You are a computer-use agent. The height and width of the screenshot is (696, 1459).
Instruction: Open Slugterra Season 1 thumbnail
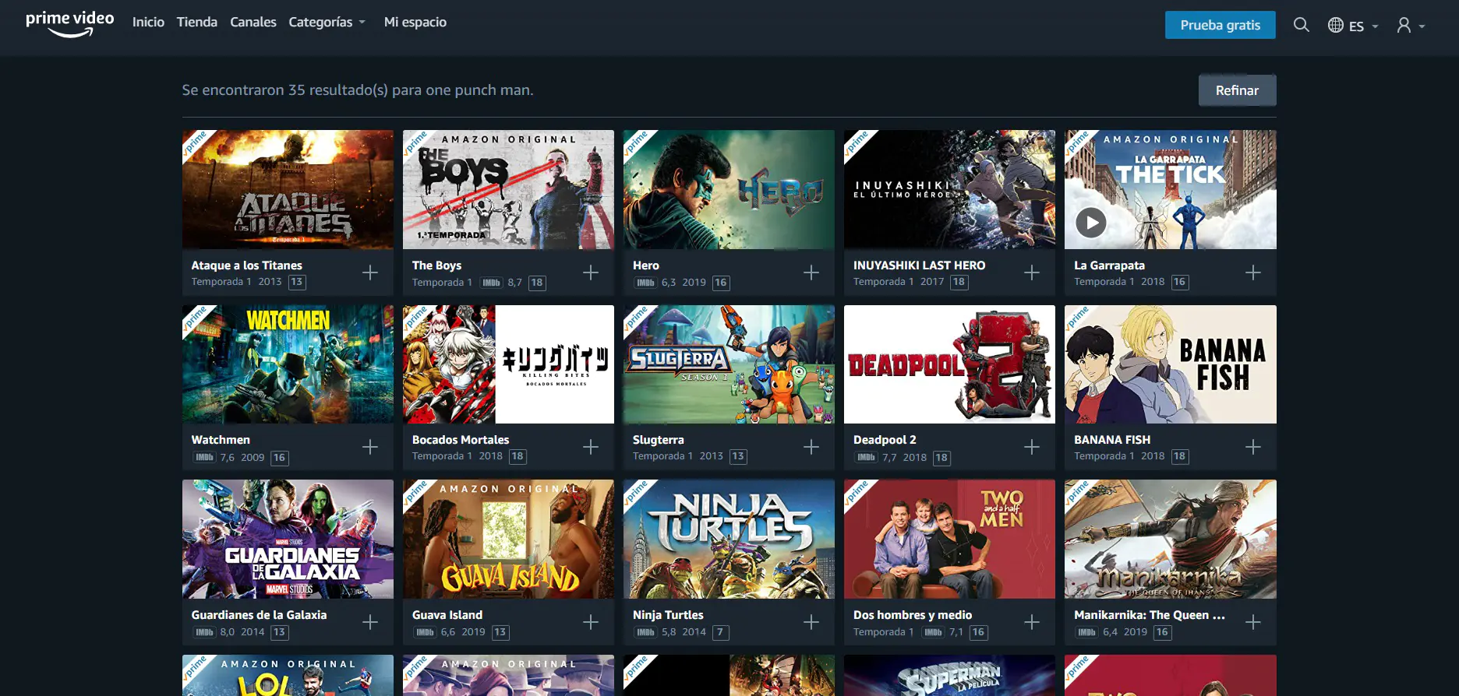pos(729,364)
